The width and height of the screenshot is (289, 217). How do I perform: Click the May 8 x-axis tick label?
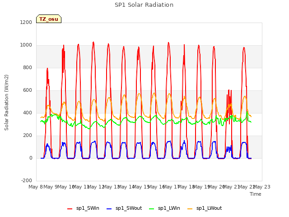point(36,187)
